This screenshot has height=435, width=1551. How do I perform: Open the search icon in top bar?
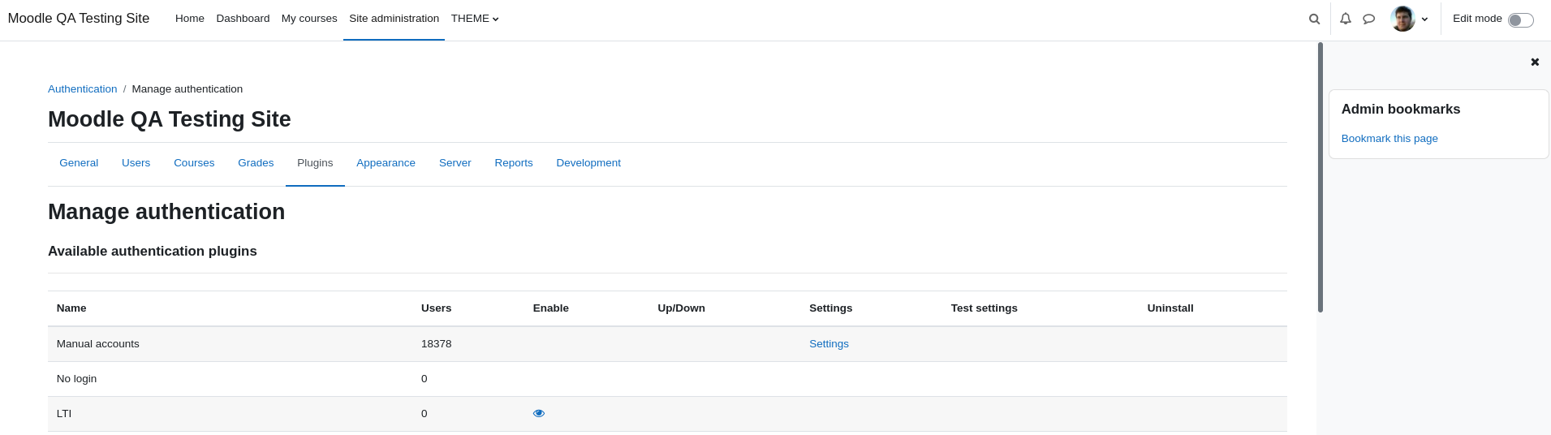coord(1314,19)
